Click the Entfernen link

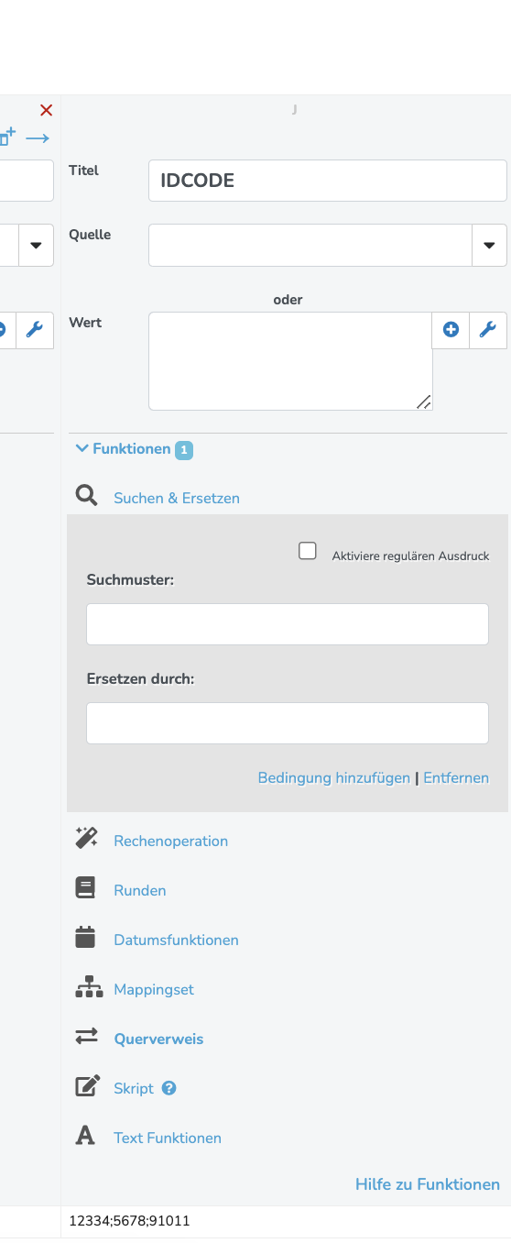click(456, 777)
